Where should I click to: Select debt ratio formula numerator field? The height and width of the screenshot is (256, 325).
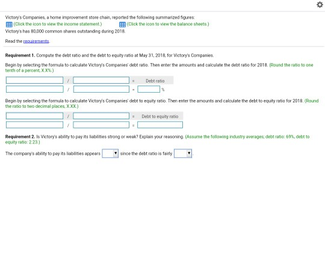click(x=35, y=80)
